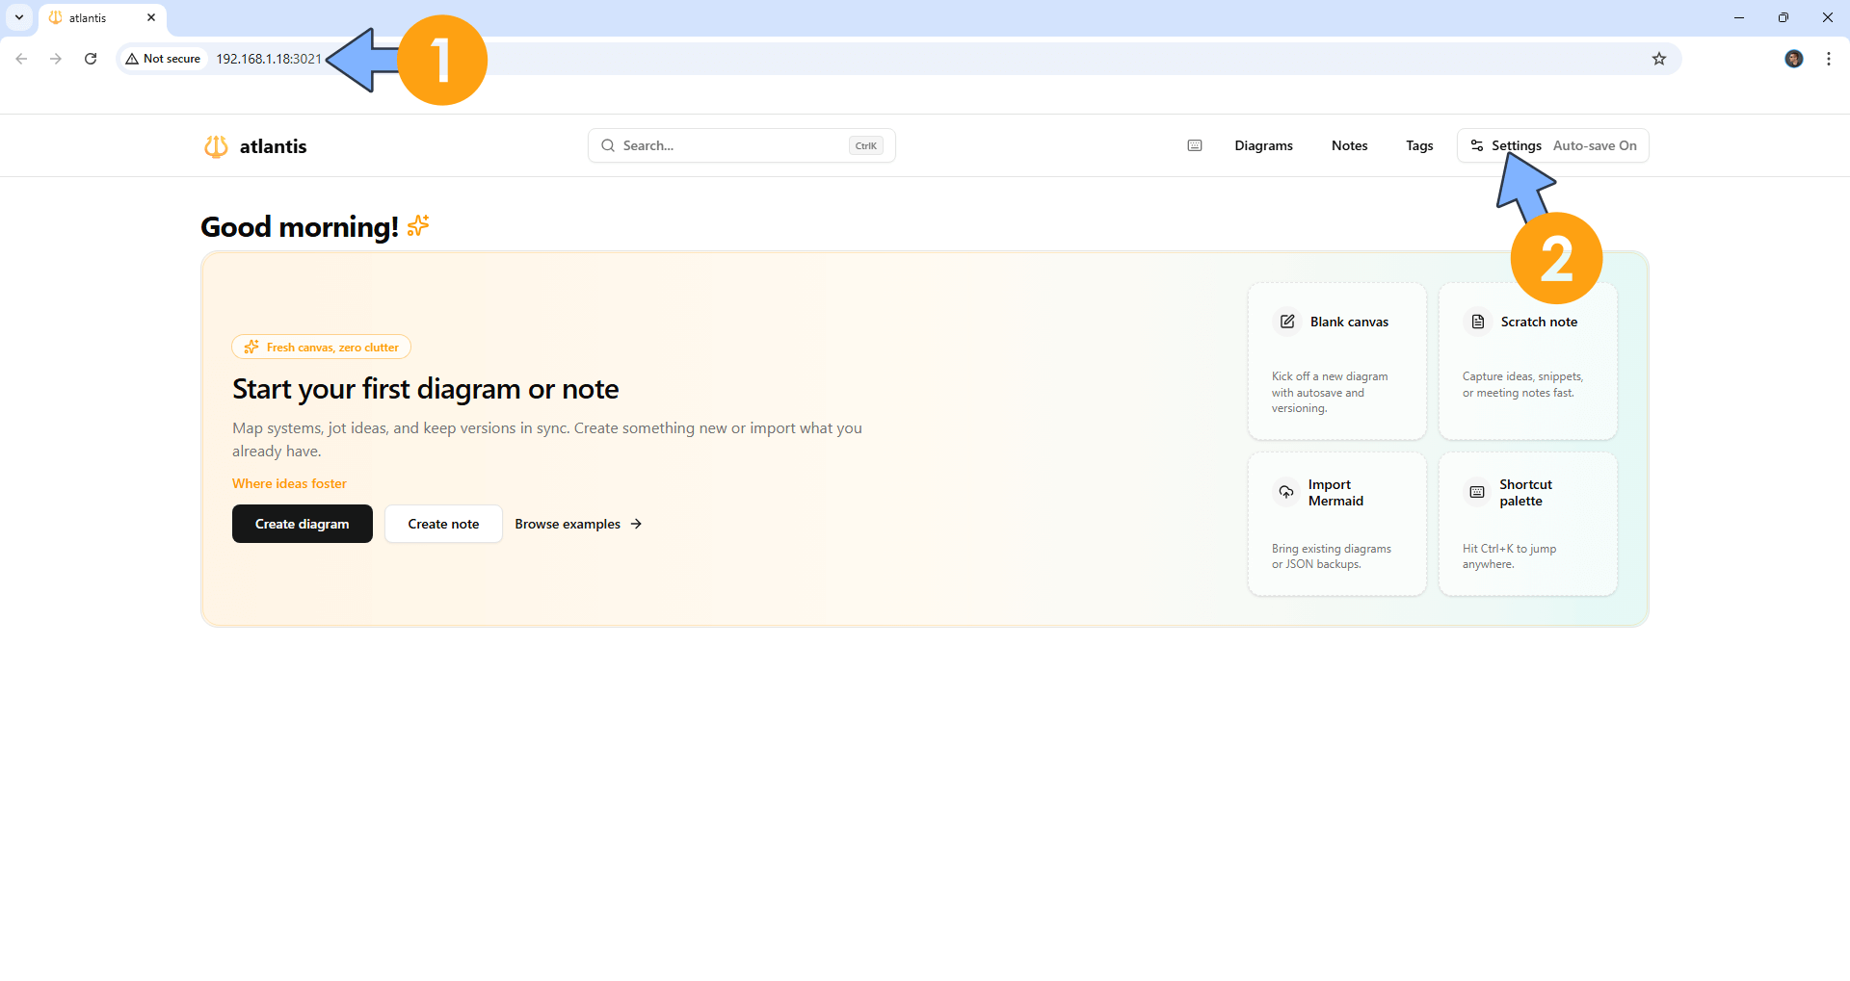Follow the Browse examples link
Screen dimensions: 1850x981
click(x=578, y=524)
